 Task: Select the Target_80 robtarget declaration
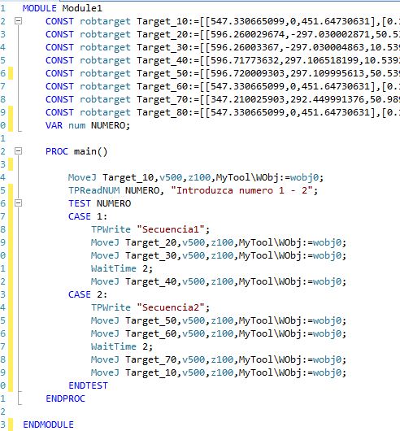pyautogui.click(x=223, y=112)
